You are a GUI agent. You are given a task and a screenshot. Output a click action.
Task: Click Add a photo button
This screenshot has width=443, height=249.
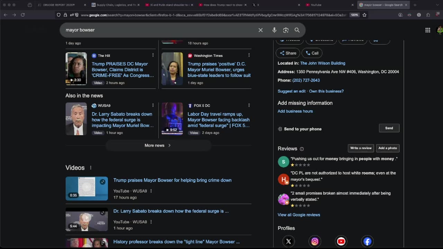[388, 148]
